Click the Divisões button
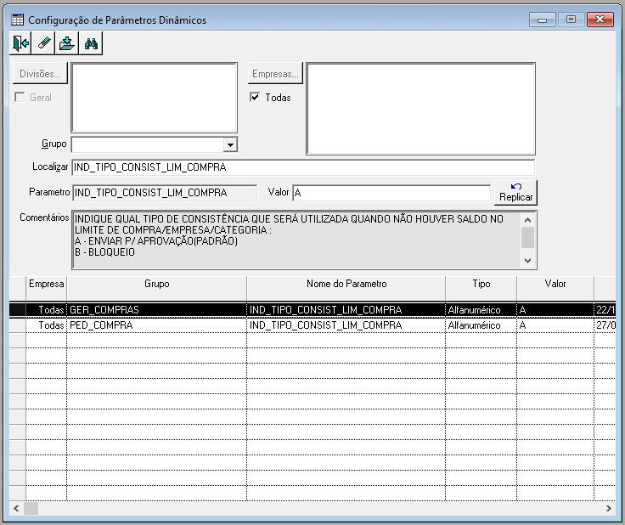 point(40,73)
